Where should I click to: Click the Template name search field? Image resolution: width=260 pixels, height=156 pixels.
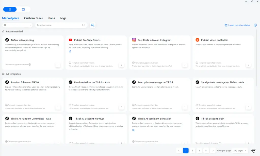pos(58,25)
